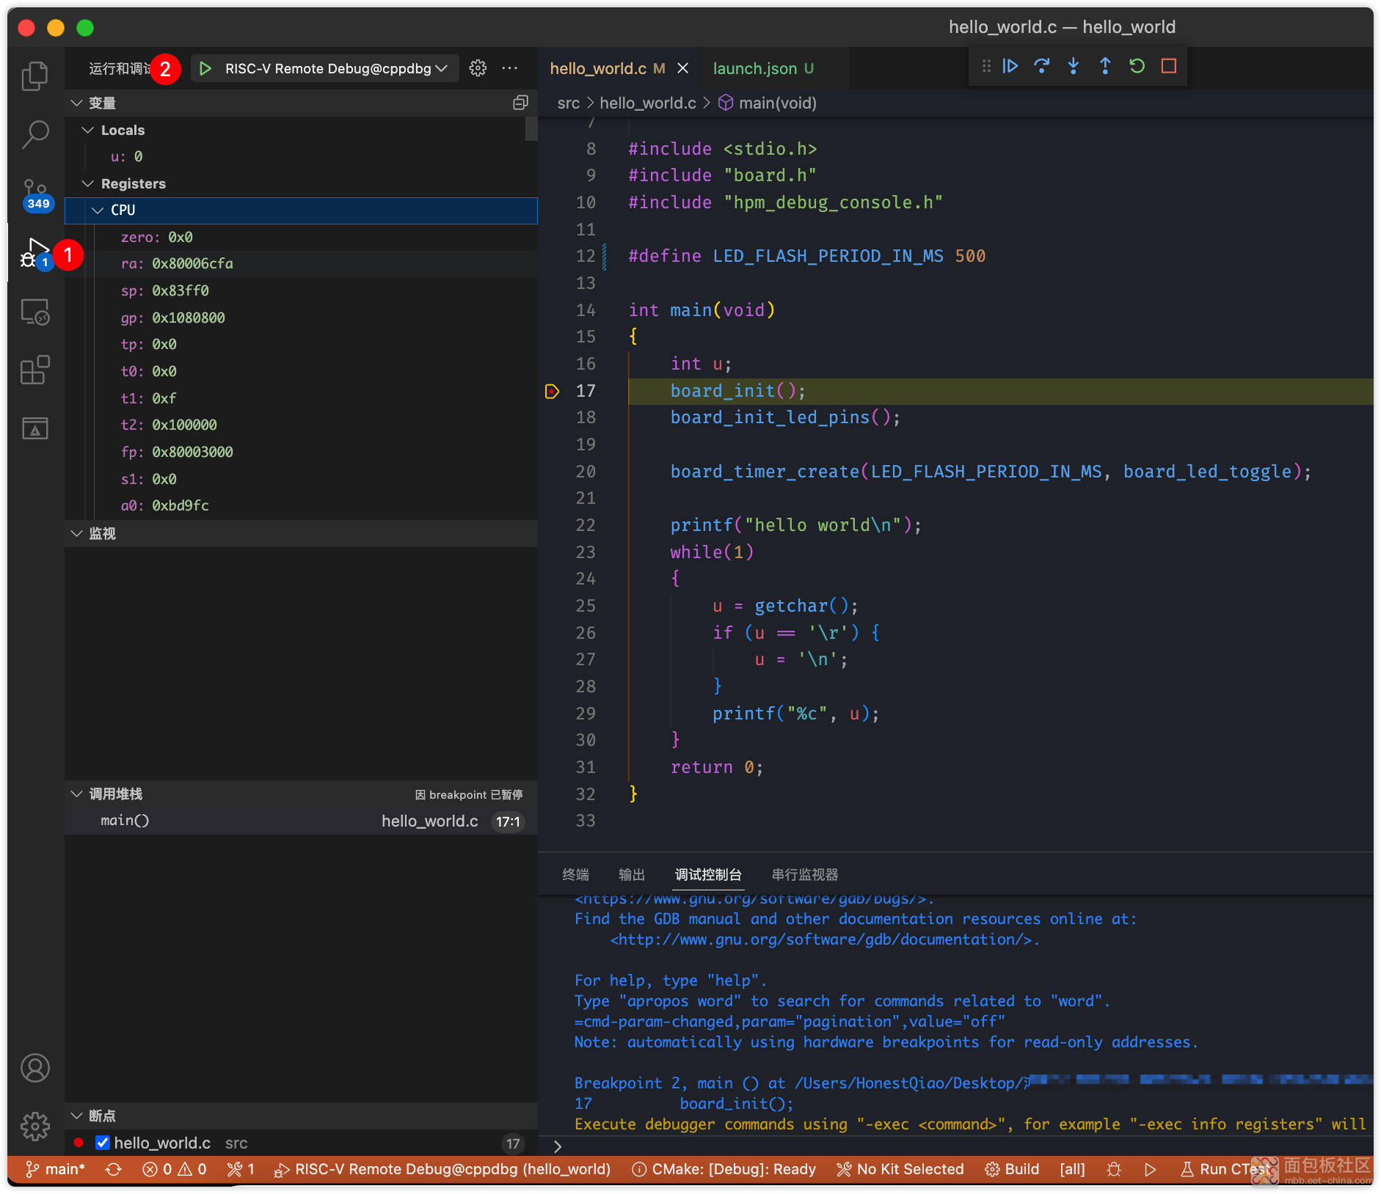Click the src breadcrumb segment
Viewport: 1381px width, 1194px height.
pyautogui.click(x=568, y=103)
